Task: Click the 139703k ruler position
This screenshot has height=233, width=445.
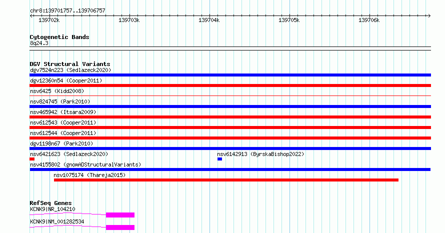Action: pyautogui.click(x=129, y=20)
